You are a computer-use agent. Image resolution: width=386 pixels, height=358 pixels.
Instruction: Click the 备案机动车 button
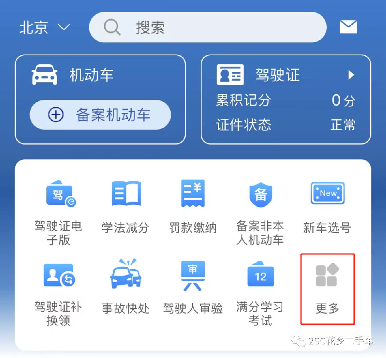(x=100, y=114)
